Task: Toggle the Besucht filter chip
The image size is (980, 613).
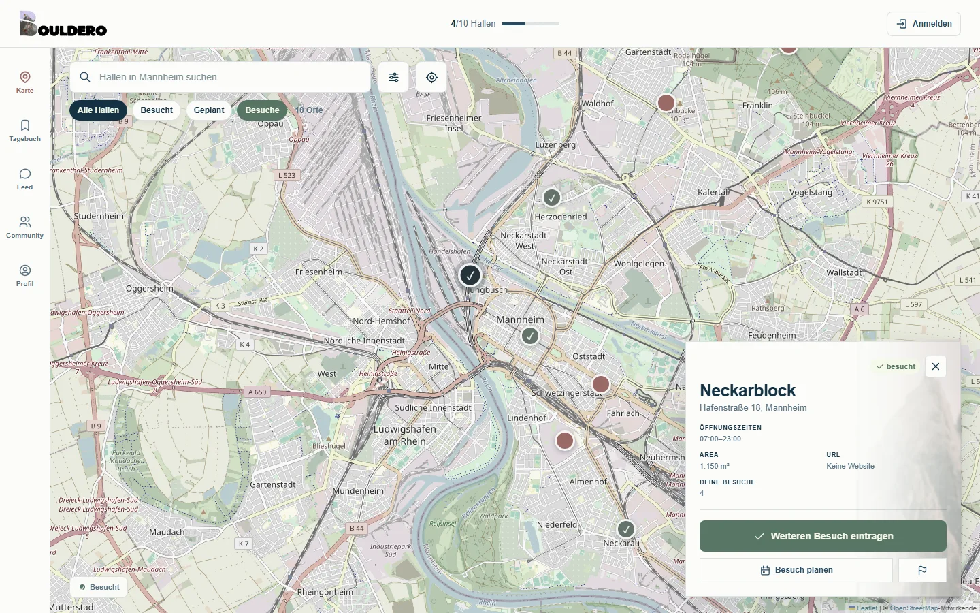Action: (157, 110)
